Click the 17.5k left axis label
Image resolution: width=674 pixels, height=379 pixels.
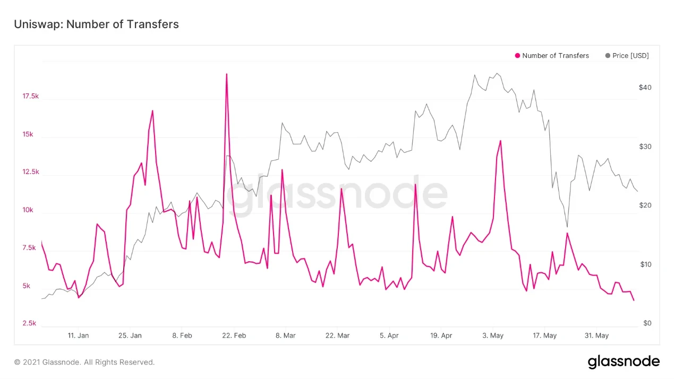(30, 96)
